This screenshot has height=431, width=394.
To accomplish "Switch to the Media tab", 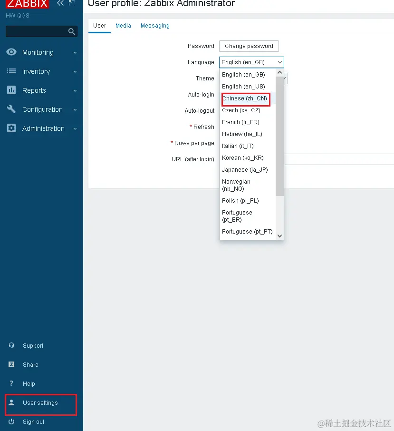I will pos(123,26).
